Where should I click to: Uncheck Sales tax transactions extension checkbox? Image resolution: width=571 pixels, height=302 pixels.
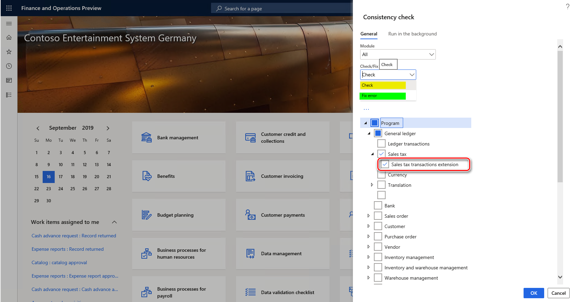pos(385,164)
